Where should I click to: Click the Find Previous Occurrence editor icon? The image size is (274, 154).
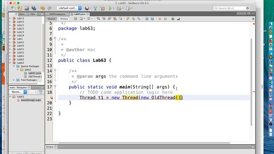pyautogui.click(x=104, y=19)
